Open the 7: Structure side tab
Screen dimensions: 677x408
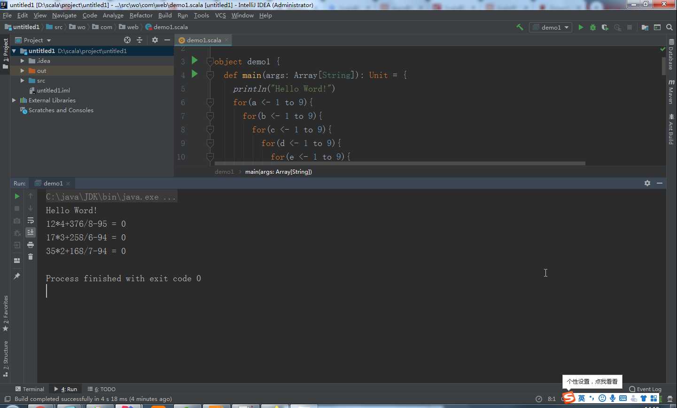5,359
